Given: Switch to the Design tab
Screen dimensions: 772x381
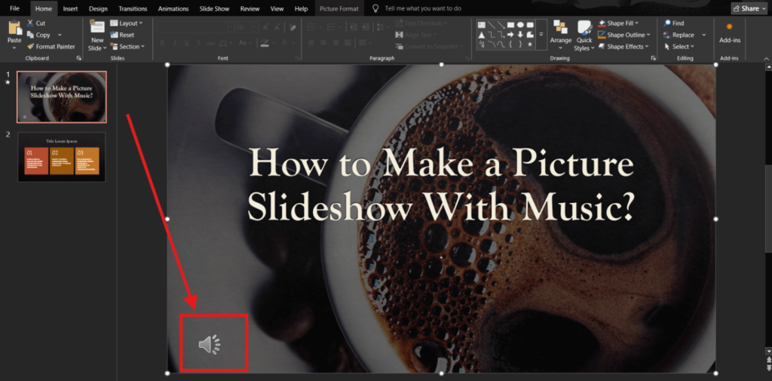Looking at the screenshot, I should tap(98, 8).
